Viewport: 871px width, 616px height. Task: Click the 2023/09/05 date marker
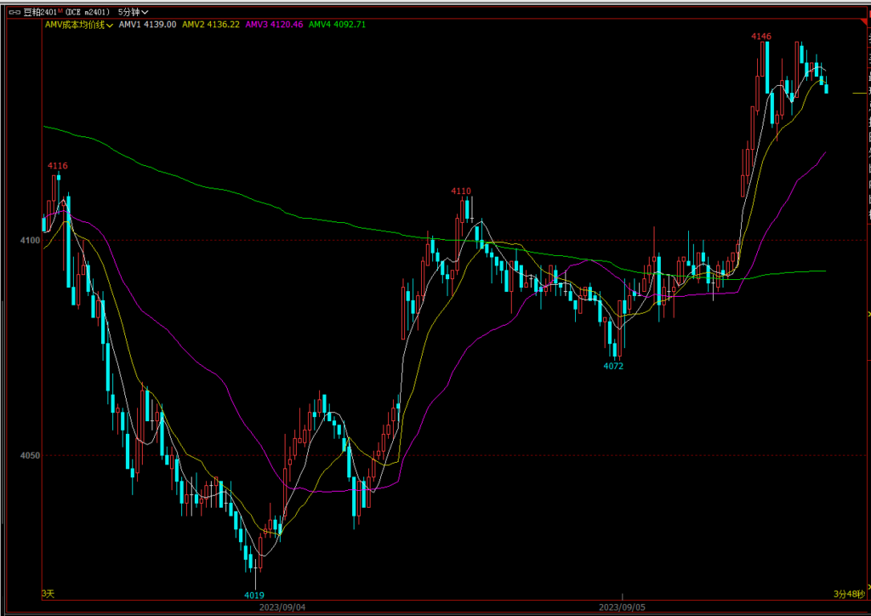(621, 607)
